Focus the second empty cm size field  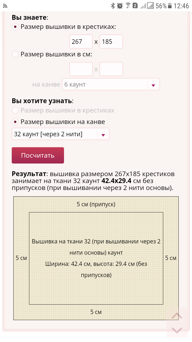click(x=111, y=69)
